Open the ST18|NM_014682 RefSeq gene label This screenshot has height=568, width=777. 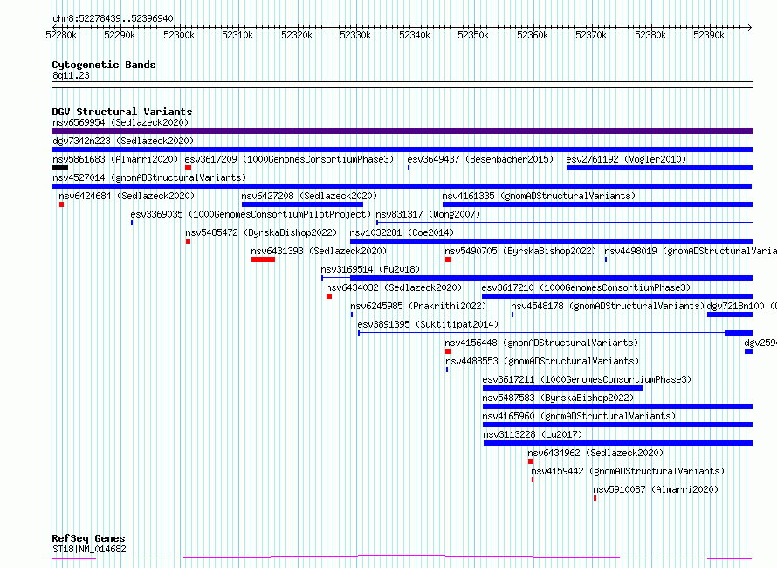(x=89, y=549)
